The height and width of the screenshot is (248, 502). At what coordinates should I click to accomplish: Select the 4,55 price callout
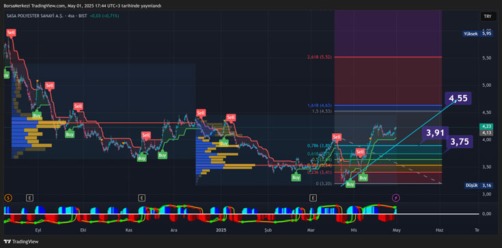tap(458, 98)
